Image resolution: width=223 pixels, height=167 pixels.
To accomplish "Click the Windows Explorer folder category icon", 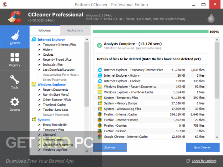I will click(34, 84).
